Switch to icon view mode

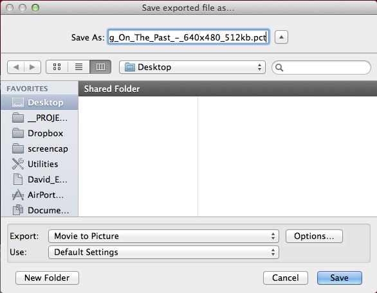coord(57,67)
